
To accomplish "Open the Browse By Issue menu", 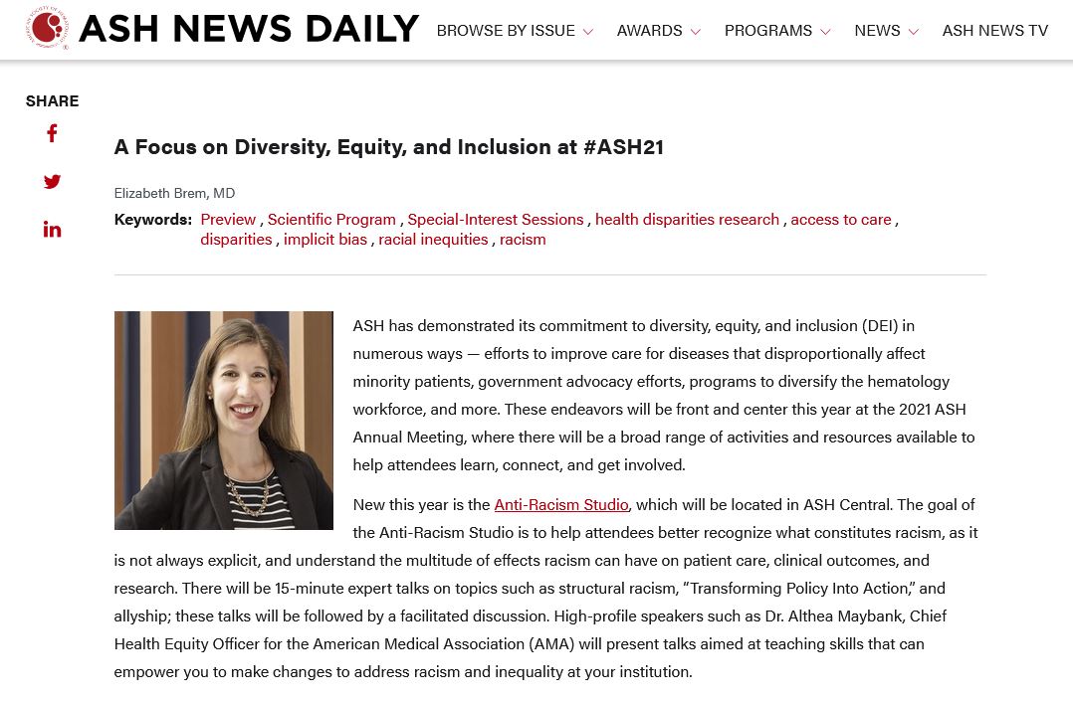I will (506, 31).
